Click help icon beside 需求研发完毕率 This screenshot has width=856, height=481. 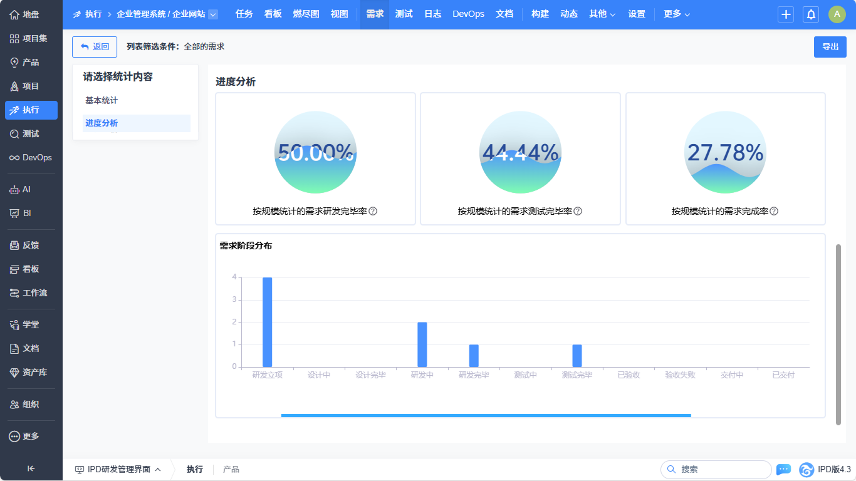tap(373, 211)
